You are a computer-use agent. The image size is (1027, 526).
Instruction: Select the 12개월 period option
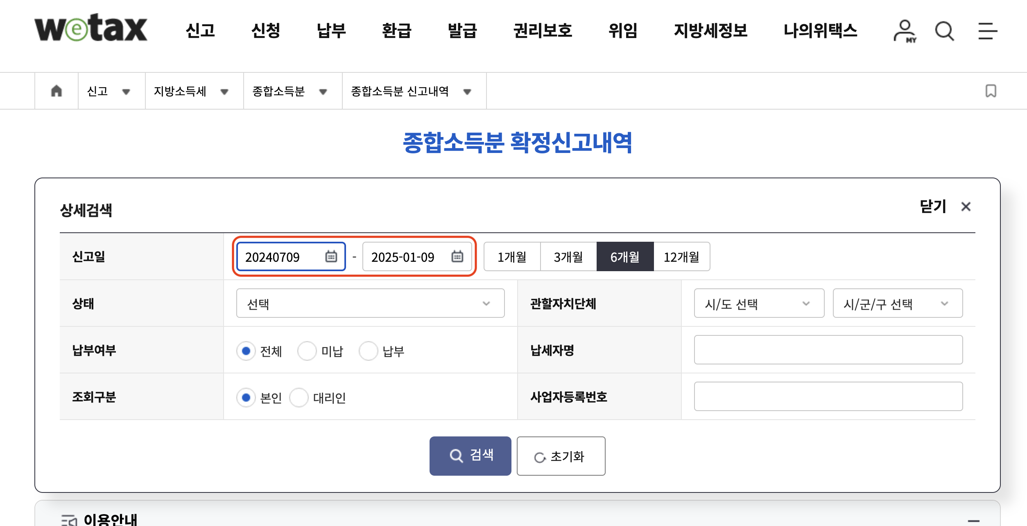681,257
